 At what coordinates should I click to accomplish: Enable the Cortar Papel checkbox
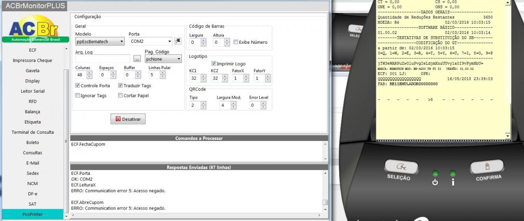[x=121, y=96]
